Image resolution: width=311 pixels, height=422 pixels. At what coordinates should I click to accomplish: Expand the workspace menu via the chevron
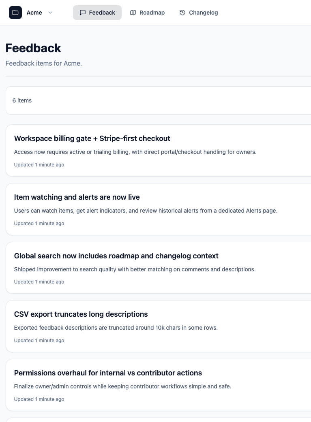coord(50,13)
